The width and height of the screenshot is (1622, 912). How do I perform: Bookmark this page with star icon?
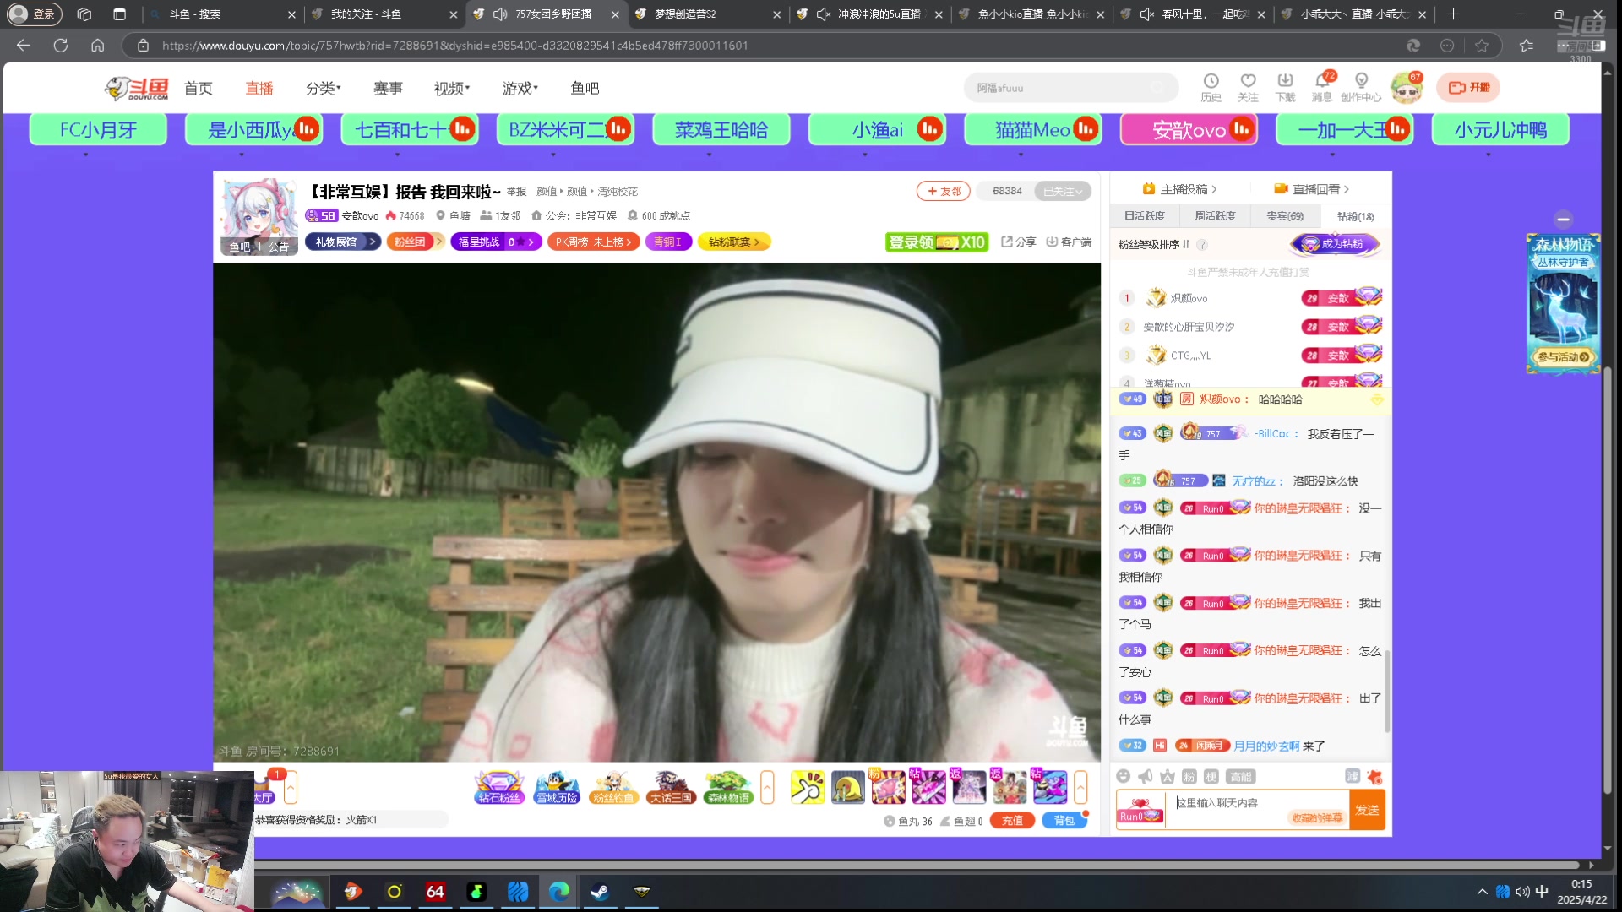[x=1482, y=46]
